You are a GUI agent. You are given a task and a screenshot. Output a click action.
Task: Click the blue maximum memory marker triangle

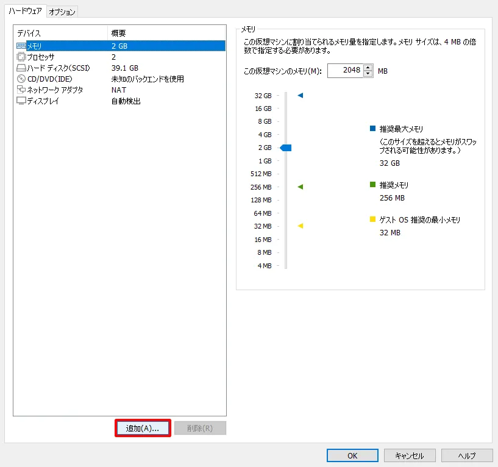pos(300,95)
